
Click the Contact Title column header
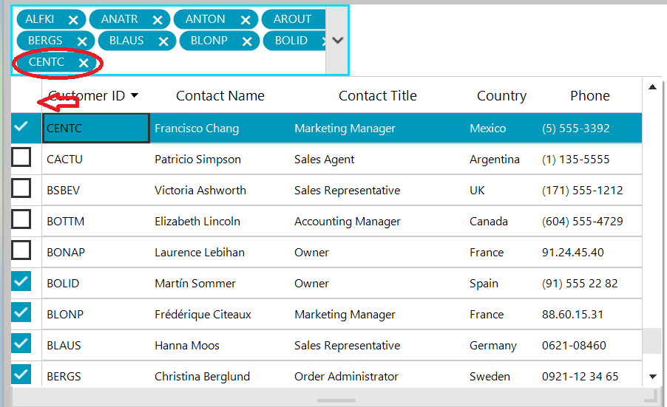[x=377, y=96]
